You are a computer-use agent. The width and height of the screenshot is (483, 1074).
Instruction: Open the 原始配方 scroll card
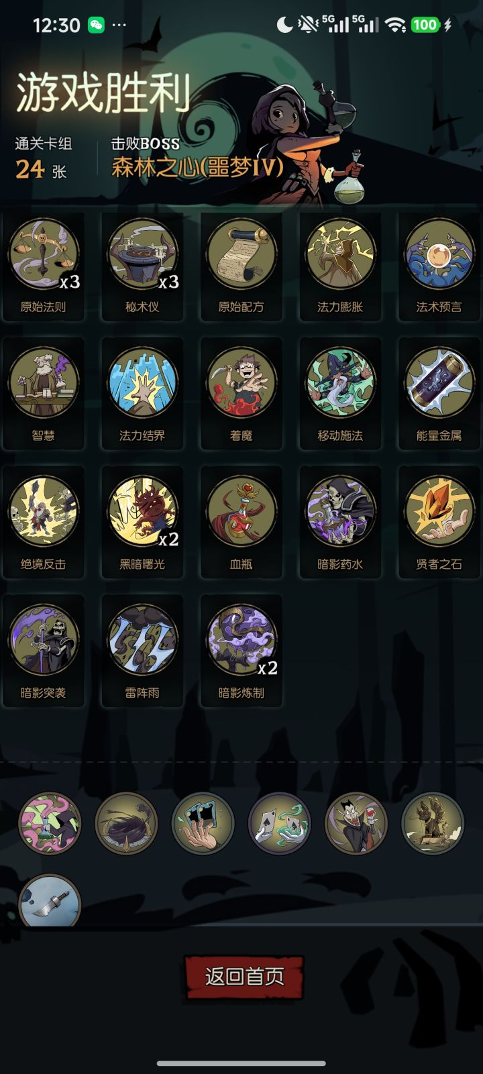coord(241,268)
